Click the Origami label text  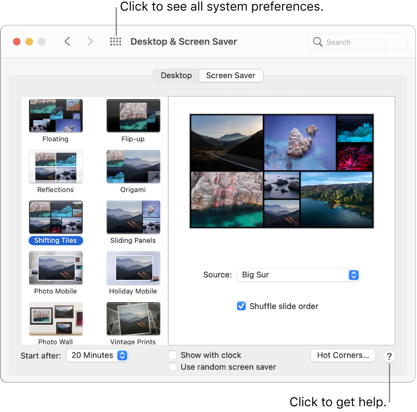point(133,190)
